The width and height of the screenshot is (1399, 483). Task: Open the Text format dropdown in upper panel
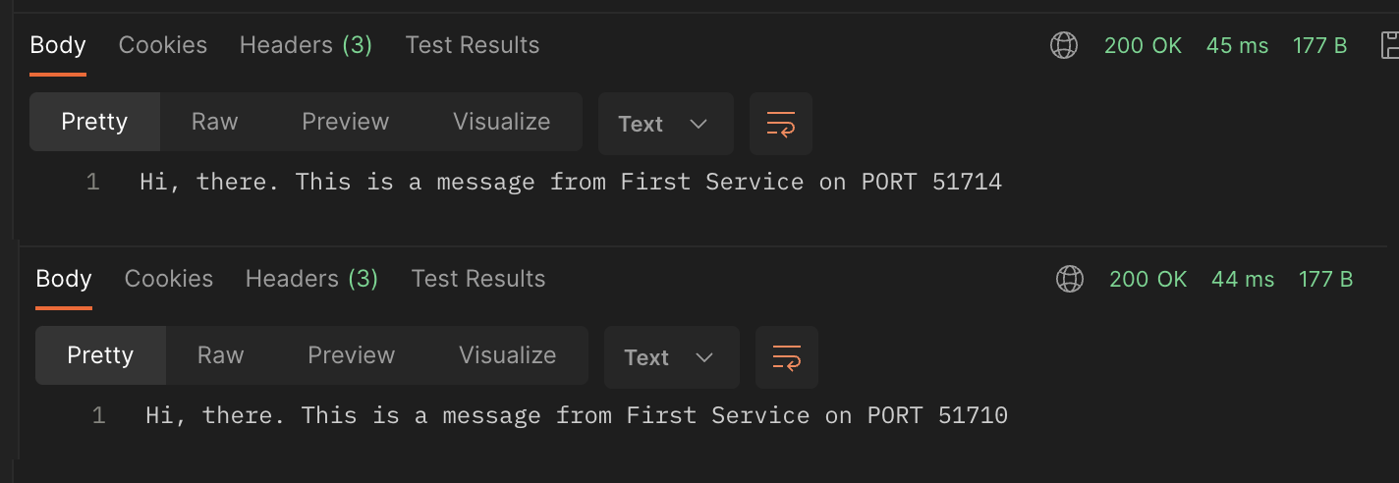click(x=665, y=124)
